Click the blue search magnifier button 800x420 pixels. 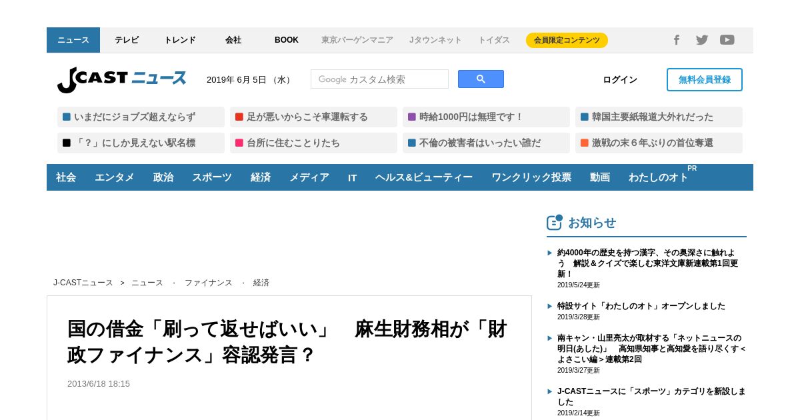(481, 79)
